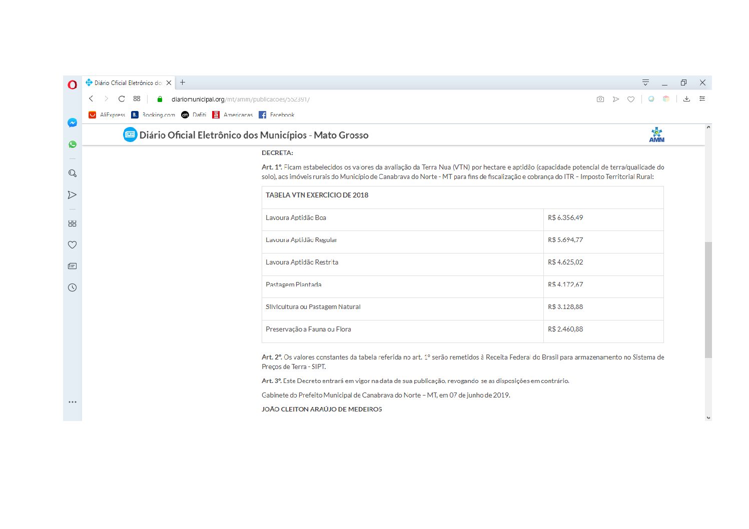
Task: Open Easy Setup settings panel
Action: click(x=702, y=99)
